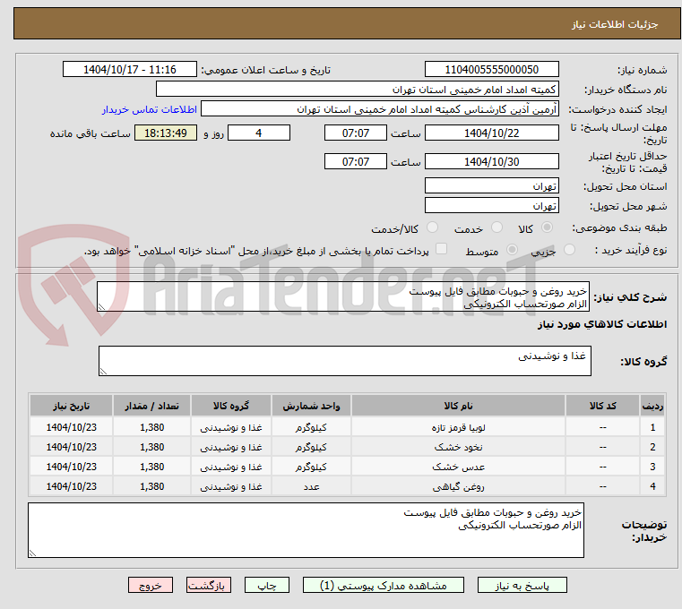682x609 pixels.
Task: Click the بازگشت back button
Action: pos(208,585)
